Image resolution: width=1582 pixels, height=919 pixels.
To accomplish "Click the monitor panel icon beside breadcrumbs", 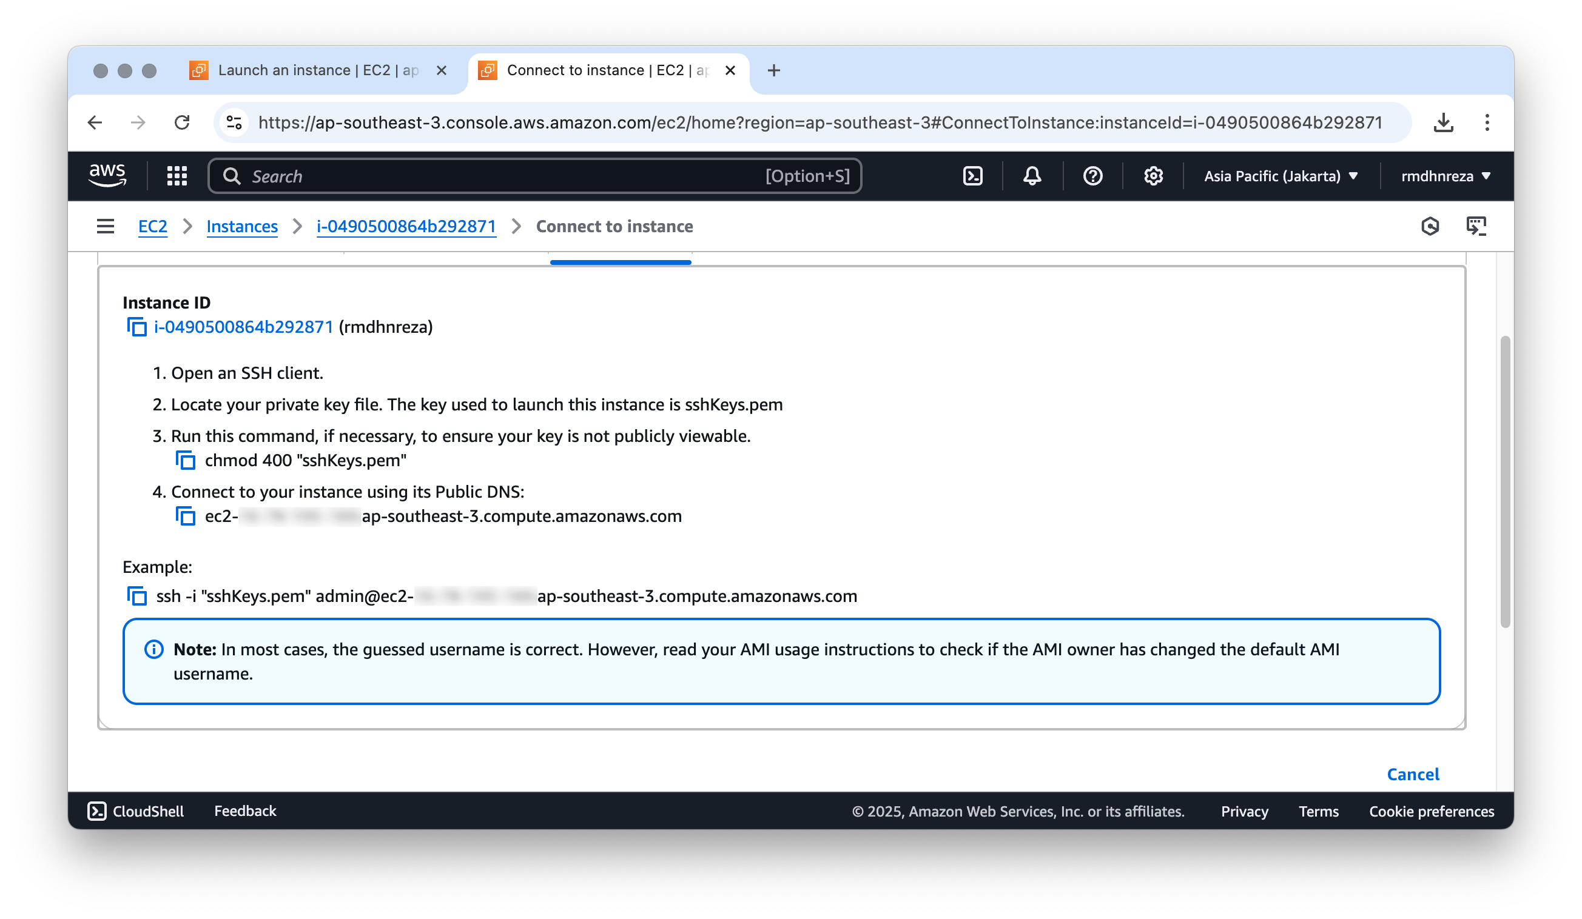I will 1476,227.
